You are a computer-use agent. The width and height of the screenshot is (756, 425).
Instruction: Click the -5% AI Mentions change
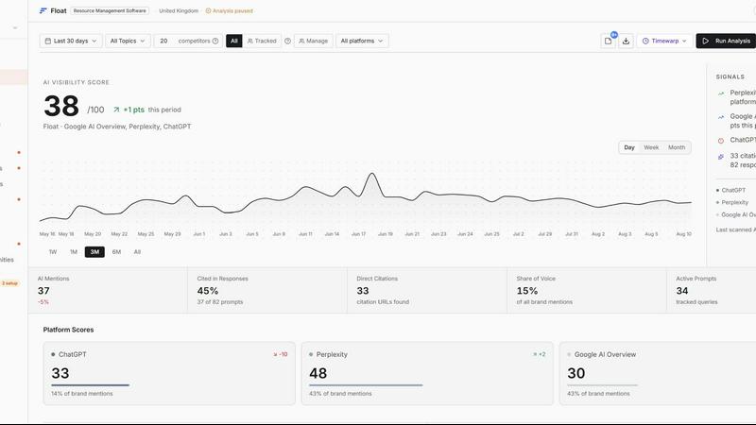[x=43, y=301]
